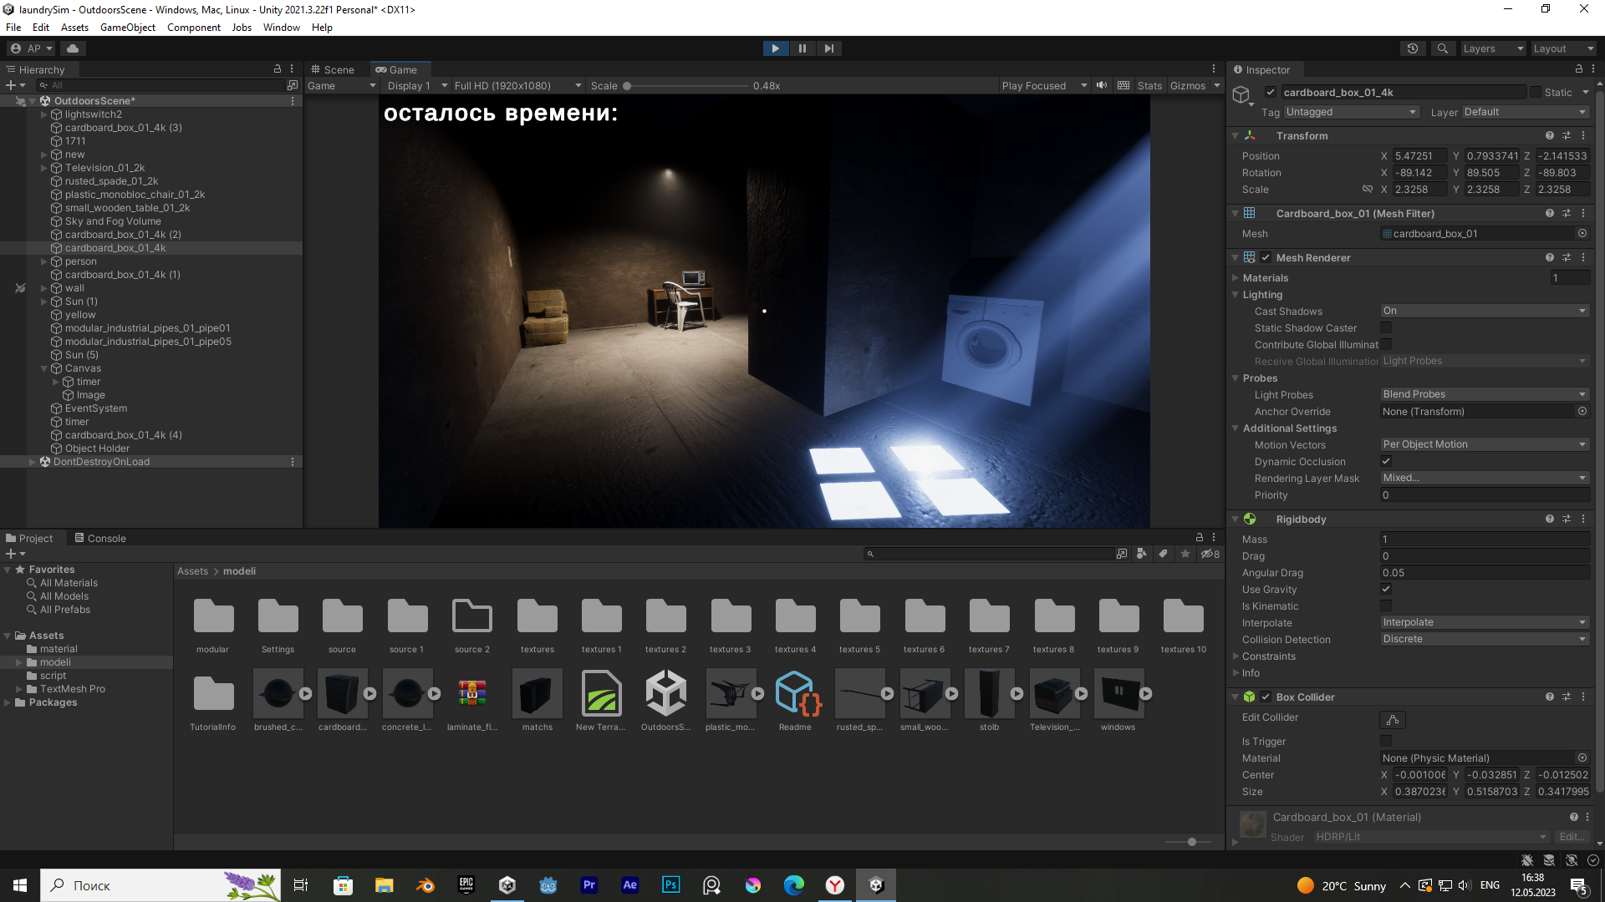Toggle Use Gravity checkbox
Viewport: 1605px width, 902px height.
(1386, 590)
